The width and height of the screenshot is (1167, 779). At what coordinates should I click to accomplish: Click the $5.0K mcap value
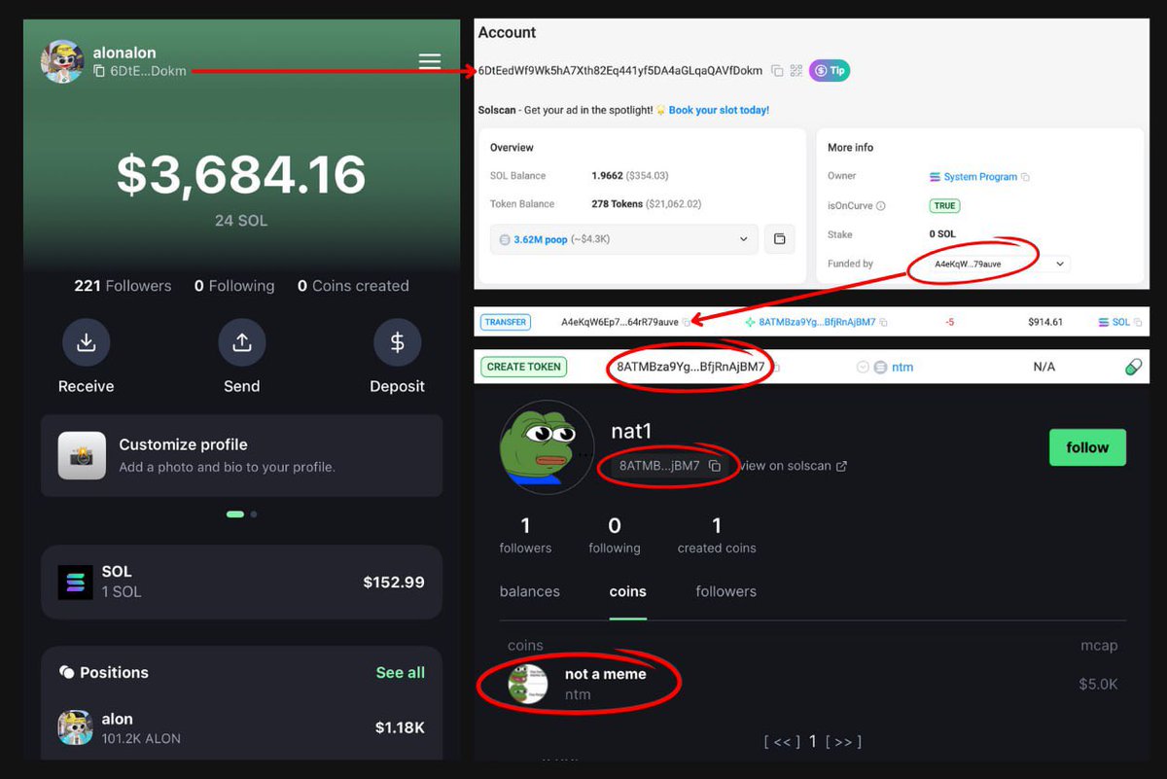[1098, 685]
